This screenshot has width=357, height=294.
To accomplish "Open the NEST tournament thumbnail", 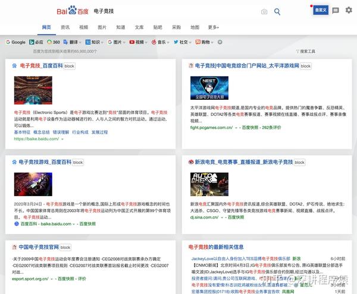I will coord(209,88).
